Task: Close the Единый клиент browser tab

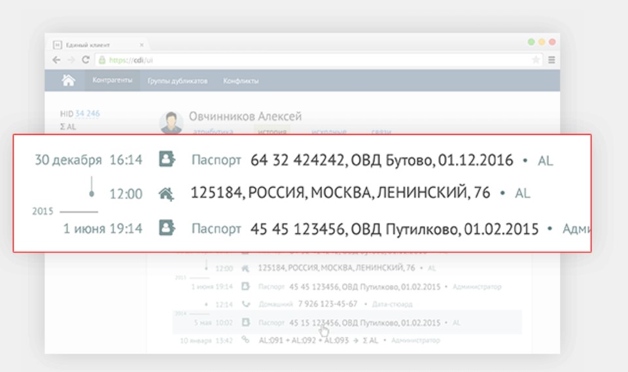Action: pyautogui.click(x=141, y=45)
